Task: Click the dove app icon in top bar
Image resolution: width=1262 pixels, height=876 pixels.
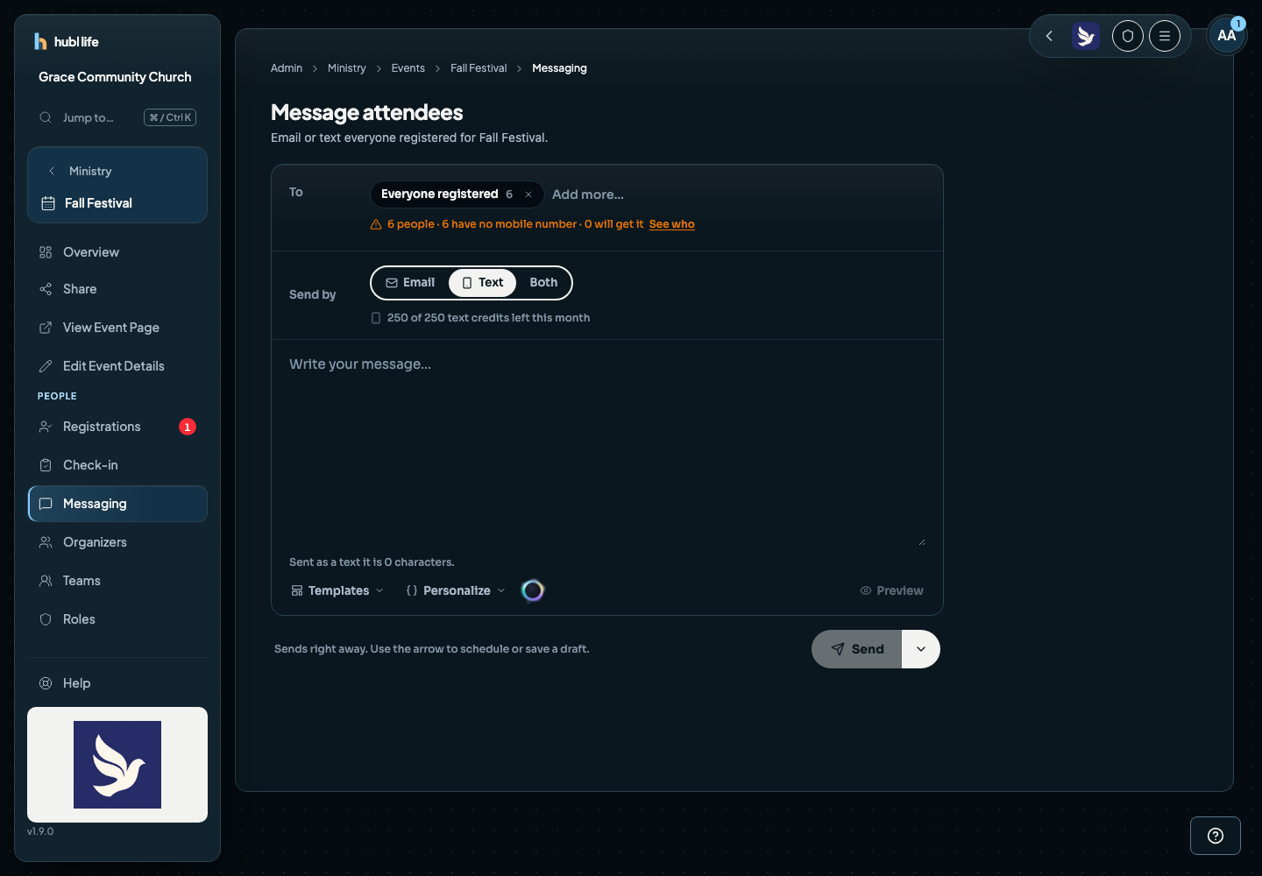Action: pyautogui.click(x=1086, y=36)
